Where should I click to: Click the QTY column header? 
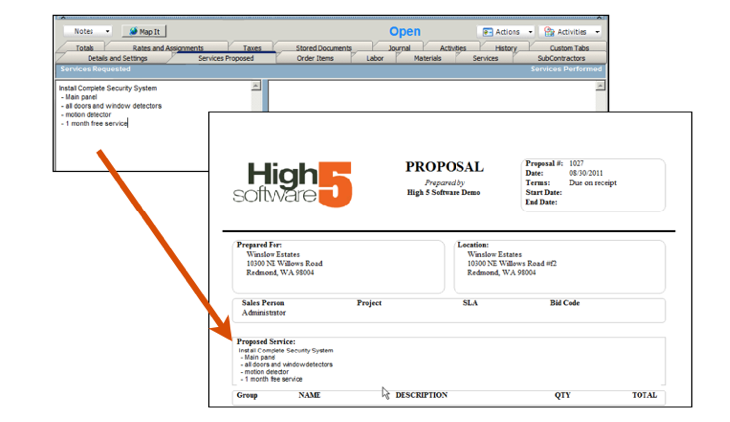tap(562, 395)
